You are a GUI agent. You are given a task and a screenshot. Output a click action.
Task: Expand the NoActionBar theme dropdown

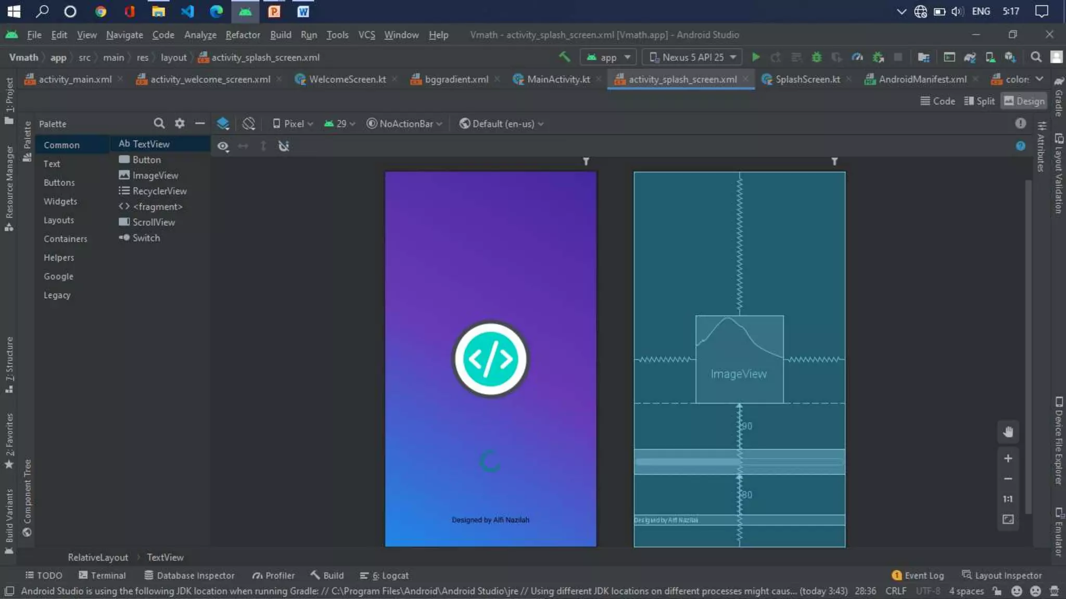(404, 124)
